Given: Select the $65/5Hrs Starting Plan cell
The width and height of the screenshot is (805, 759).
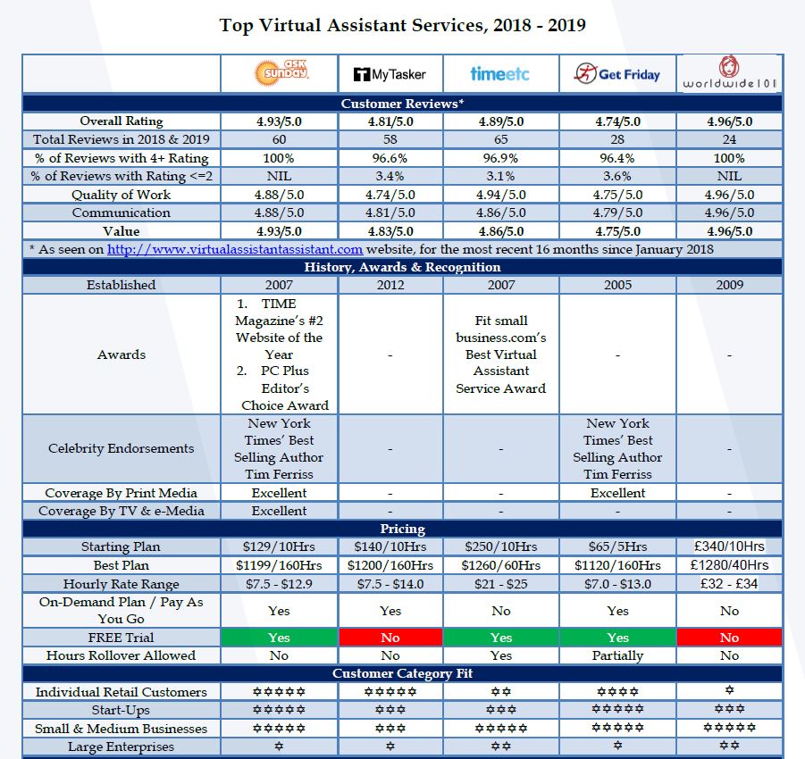Looking at the screenshot, I should tap(617, 546).
